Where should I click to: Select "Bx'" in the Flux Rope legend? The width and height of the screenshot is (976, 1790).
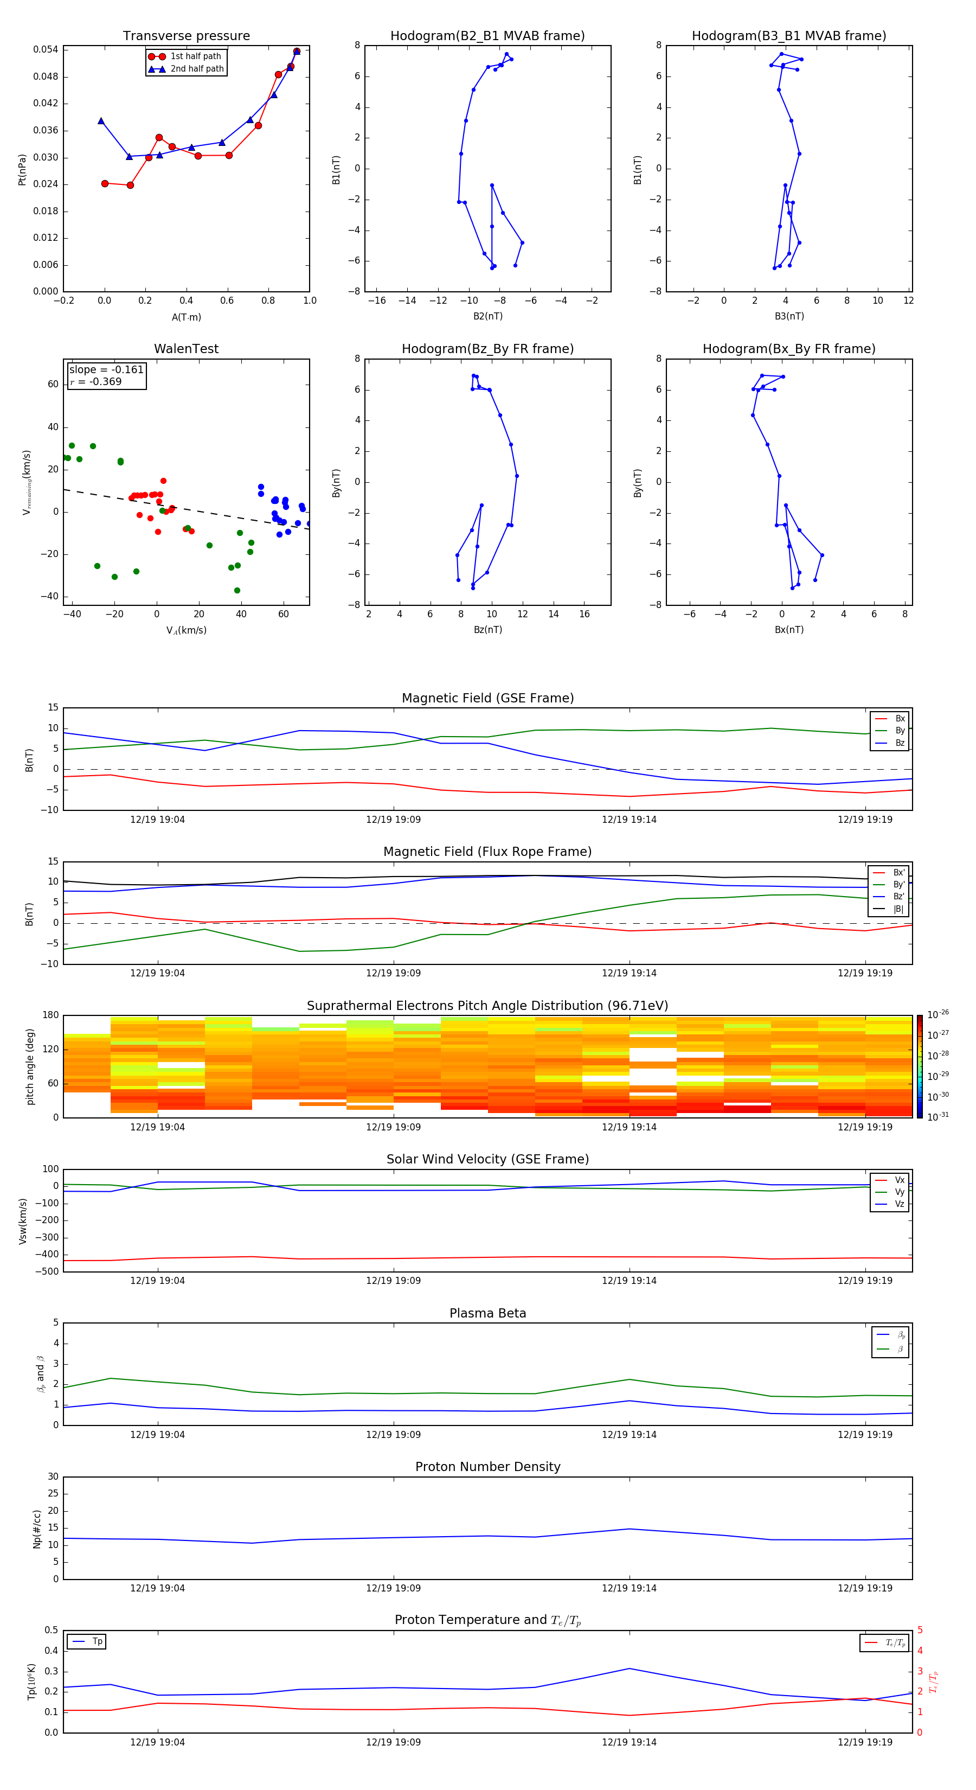point(889,873)
